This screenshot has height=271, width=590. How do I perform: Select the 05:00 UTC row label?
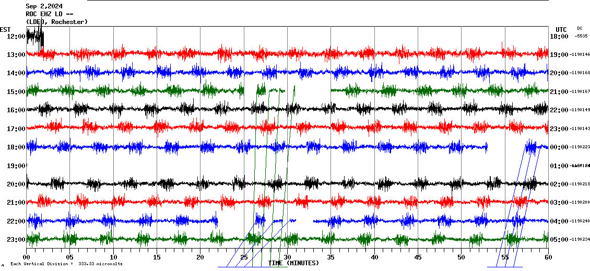click(x=560, y=240)
